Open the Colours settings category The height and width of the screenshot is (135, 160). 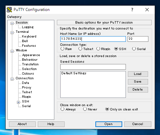(x=28, y=74)
